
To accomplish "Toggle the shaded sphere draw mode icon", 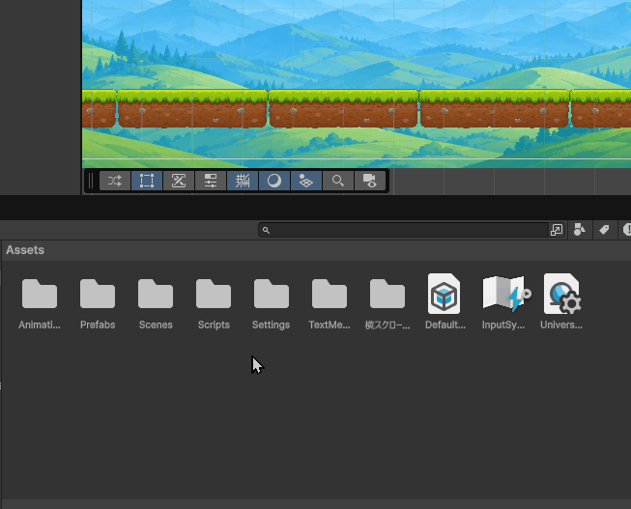I will pos(274,181).
